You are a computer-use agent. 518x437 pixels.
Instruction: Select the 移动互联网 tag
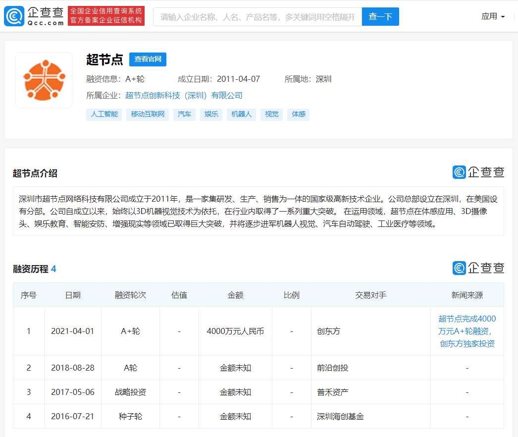(148, 114)
